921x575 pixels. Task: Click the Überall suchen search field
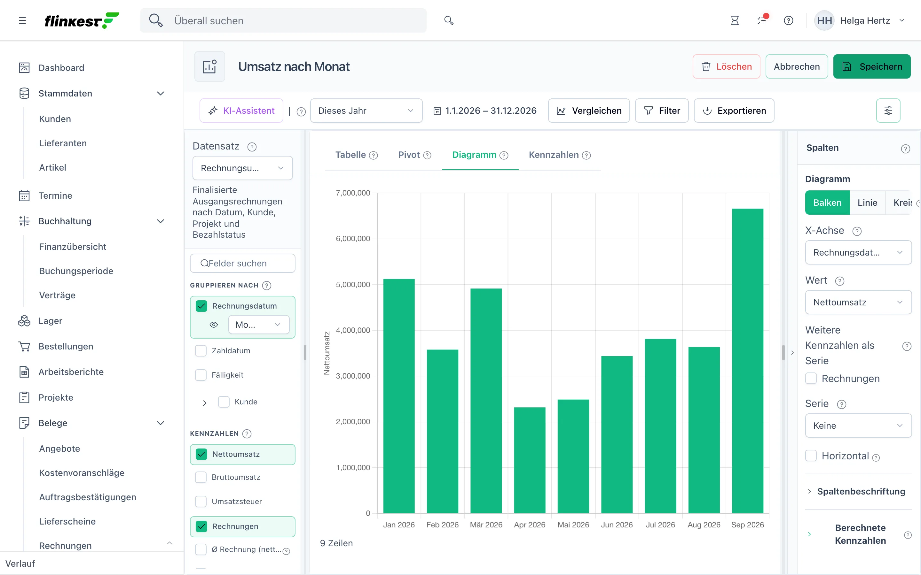[283, 20]
